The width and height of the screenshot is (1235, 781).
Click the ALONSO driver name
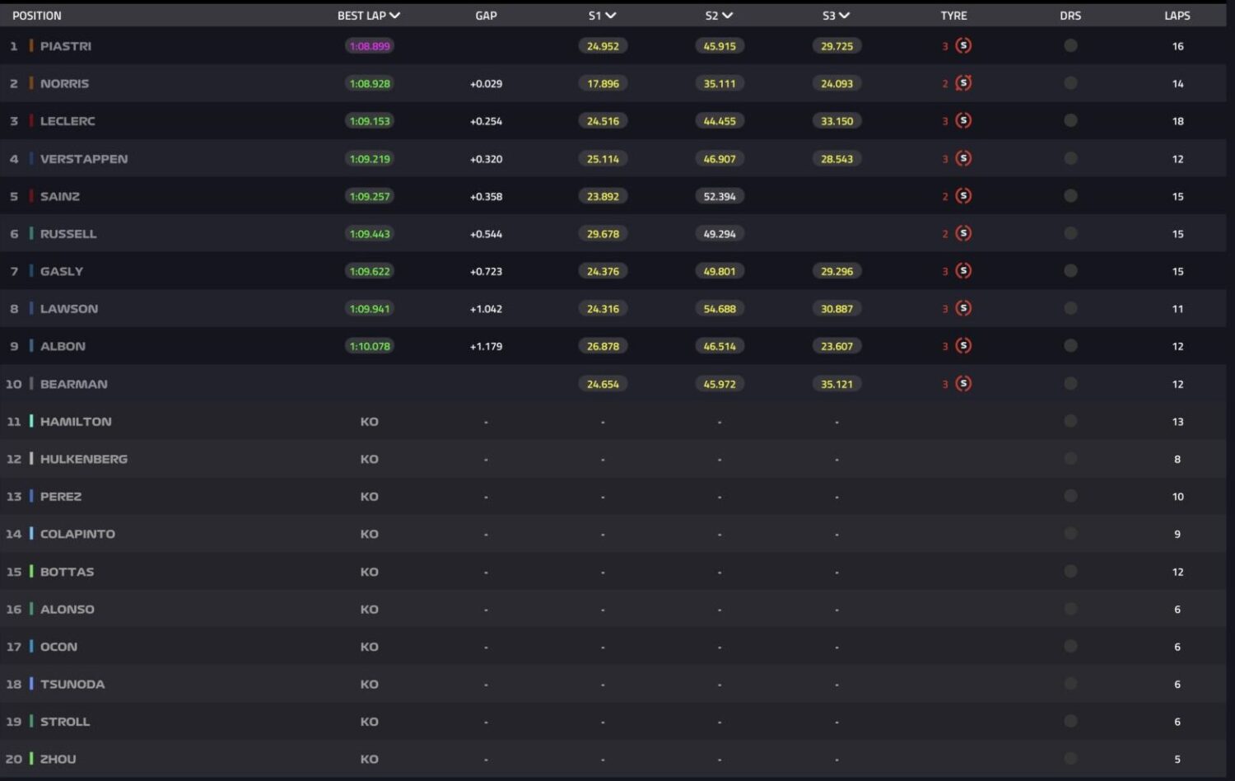point(68,610)
